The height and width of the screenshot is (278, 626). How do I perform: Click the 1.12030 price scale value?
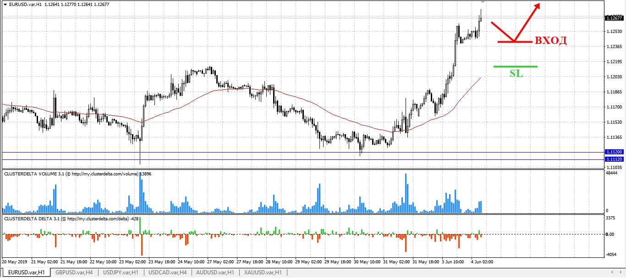coord(614,77)
